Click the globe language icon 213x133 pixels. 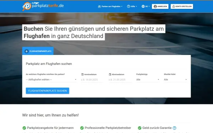point(143,6)
